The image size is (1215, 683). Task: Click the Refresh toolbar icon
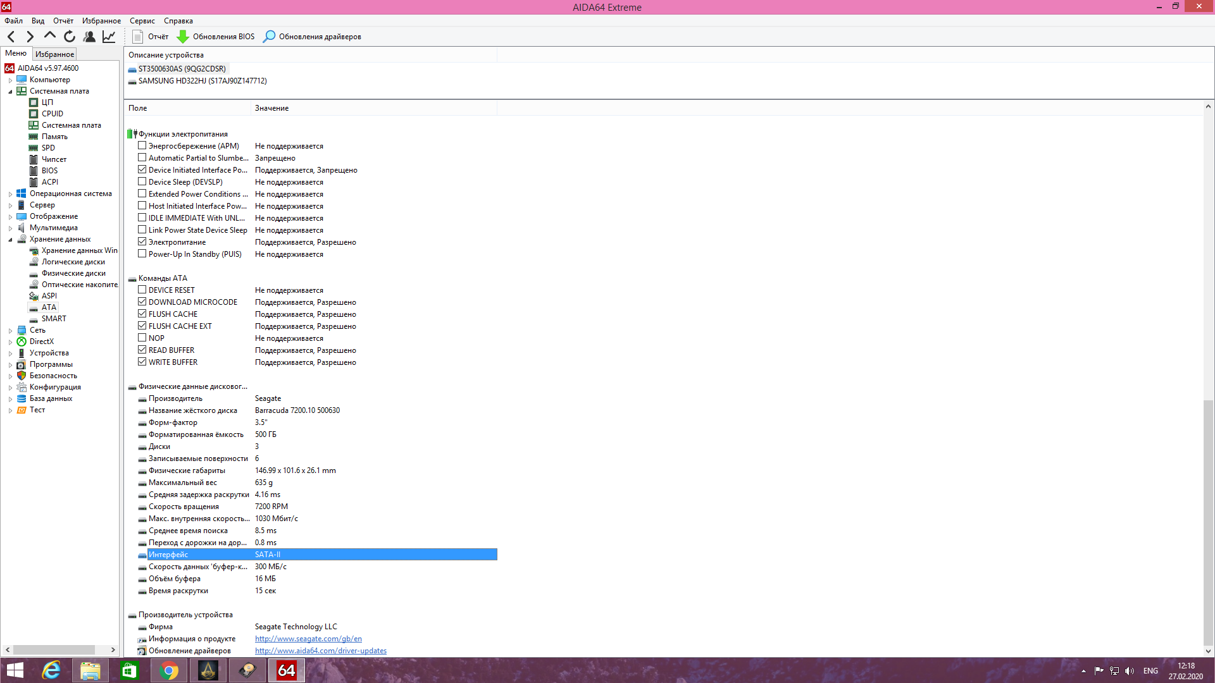tap(70, 37)
